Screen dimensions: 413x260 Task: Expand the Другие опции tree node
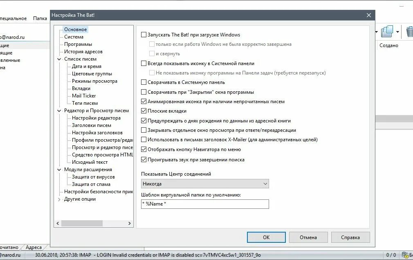pos(59,199)
